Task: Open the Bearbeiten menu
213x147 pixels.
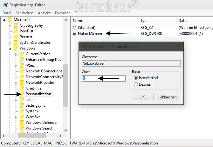Action: (24, 13)
